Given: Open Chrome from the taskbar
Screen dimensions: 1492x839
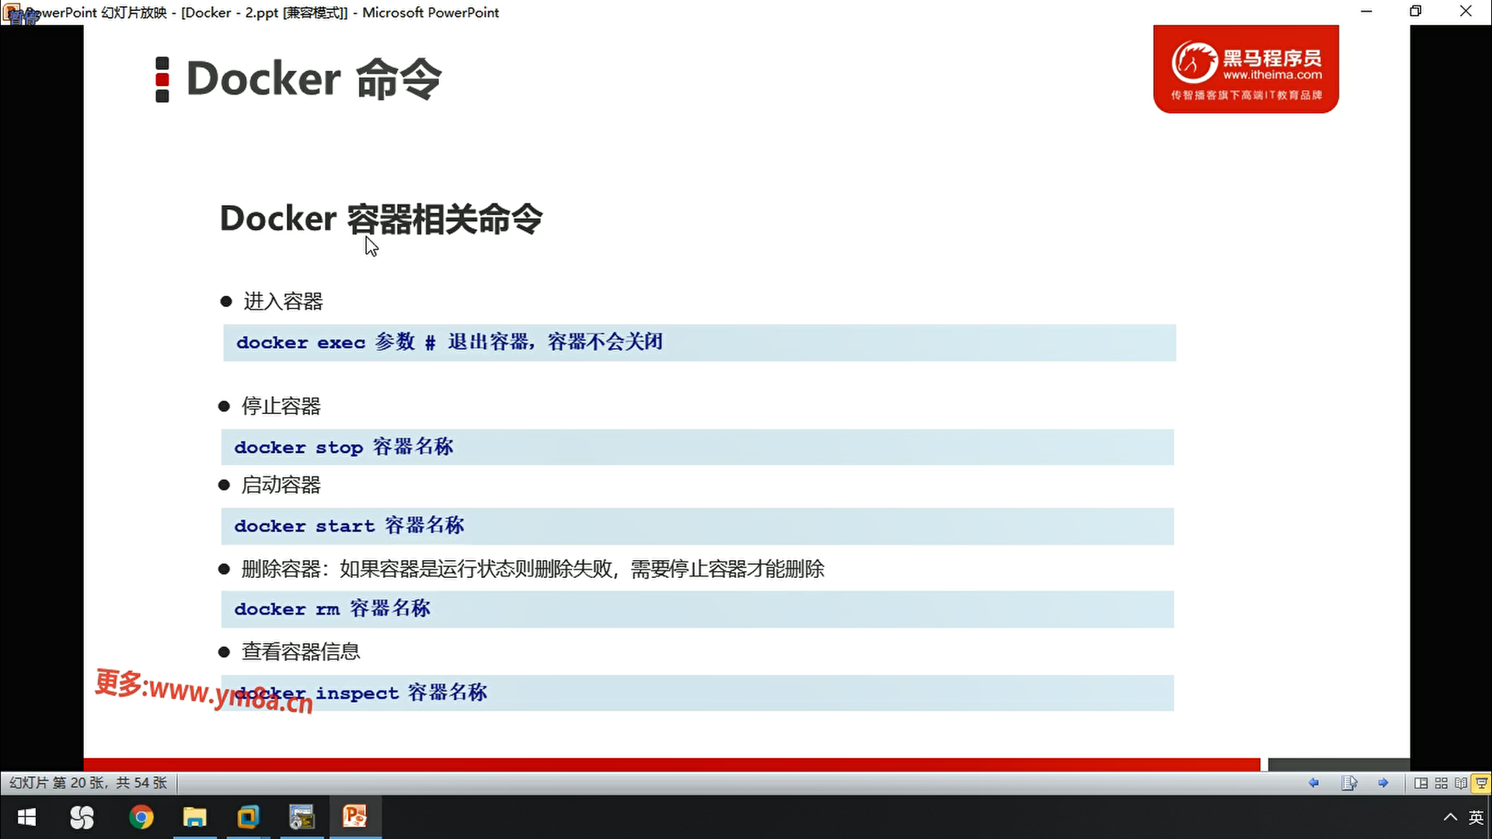Looking at the screenshot, I should click(x=141, y=817).
